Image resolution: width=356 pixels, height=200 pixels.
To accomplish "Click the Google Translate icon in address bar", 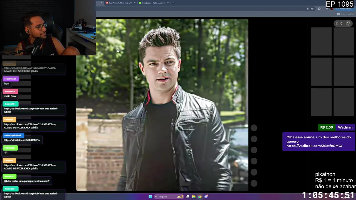I will [308, 9].
